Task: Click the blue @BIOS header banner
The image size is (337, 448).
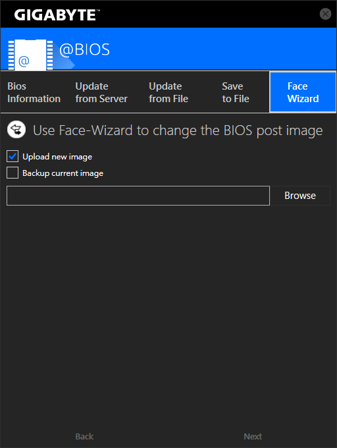Action: (168, 49)
